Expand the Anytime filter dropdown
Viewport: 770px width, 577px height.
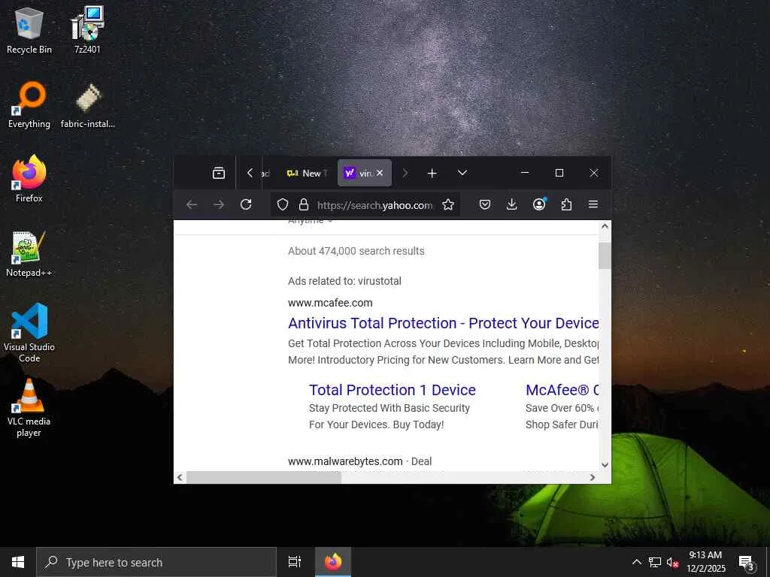pos(310,222)
